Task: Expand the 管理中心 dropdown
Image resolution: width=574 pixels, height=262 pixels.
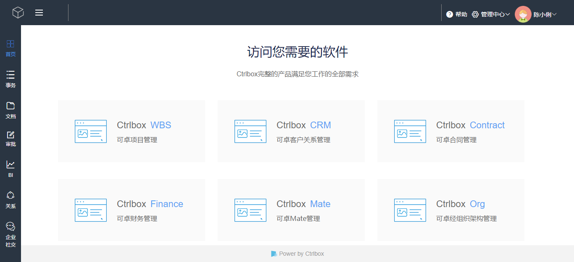Action: point(490,14)
